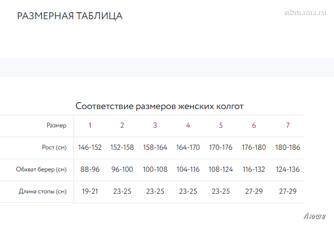Click the 146-152 height cell

point(90,147)
